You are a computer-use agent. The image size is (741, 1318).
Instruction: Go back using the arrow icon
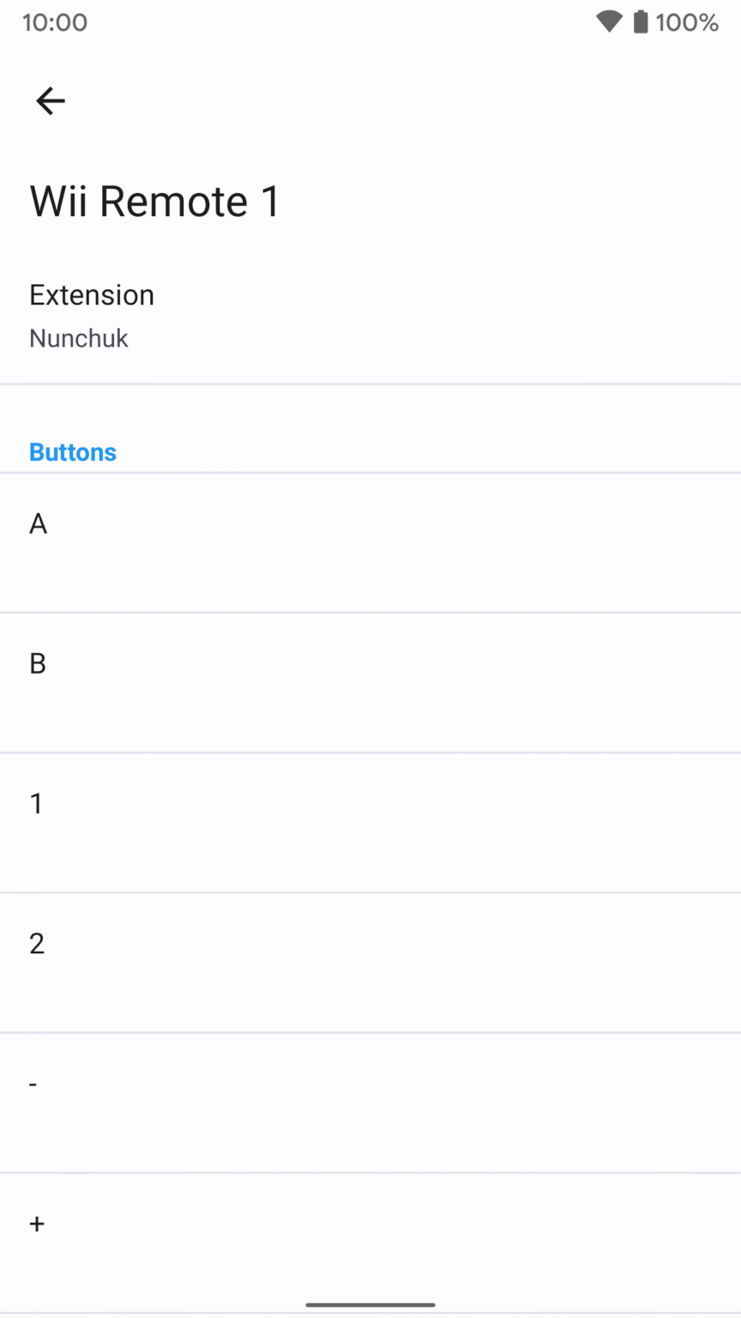click(x=51, y=101)
